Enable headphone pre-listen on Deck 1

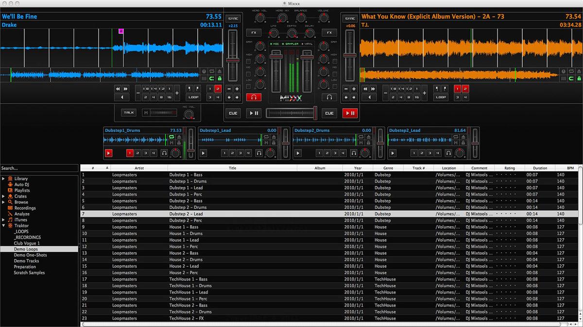pos(254,97)
